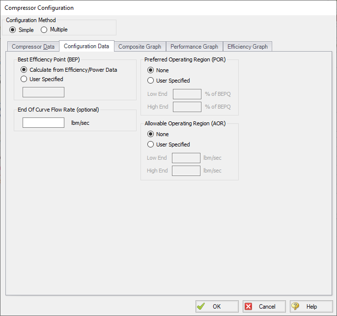
Task: Select Calculate from Efficiency/Power Data option
Action: 24,70
